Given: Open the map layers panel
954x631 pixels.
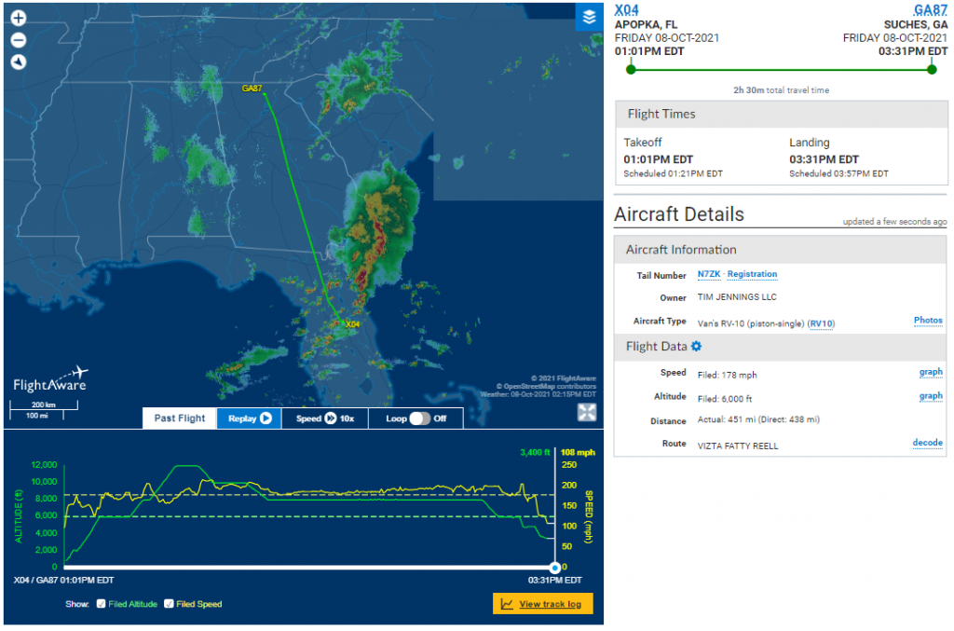Looking at the screenshot, I should [x=588, y=18].
